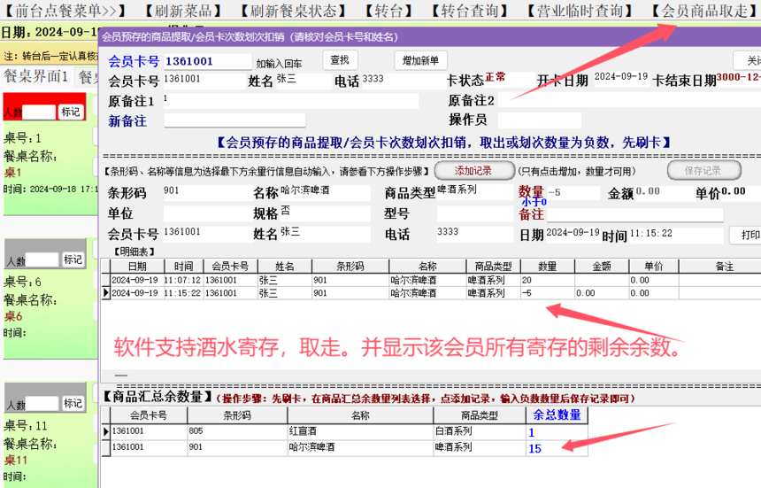
Task: Open the 转台 function
Action: (x=388, y=11)
